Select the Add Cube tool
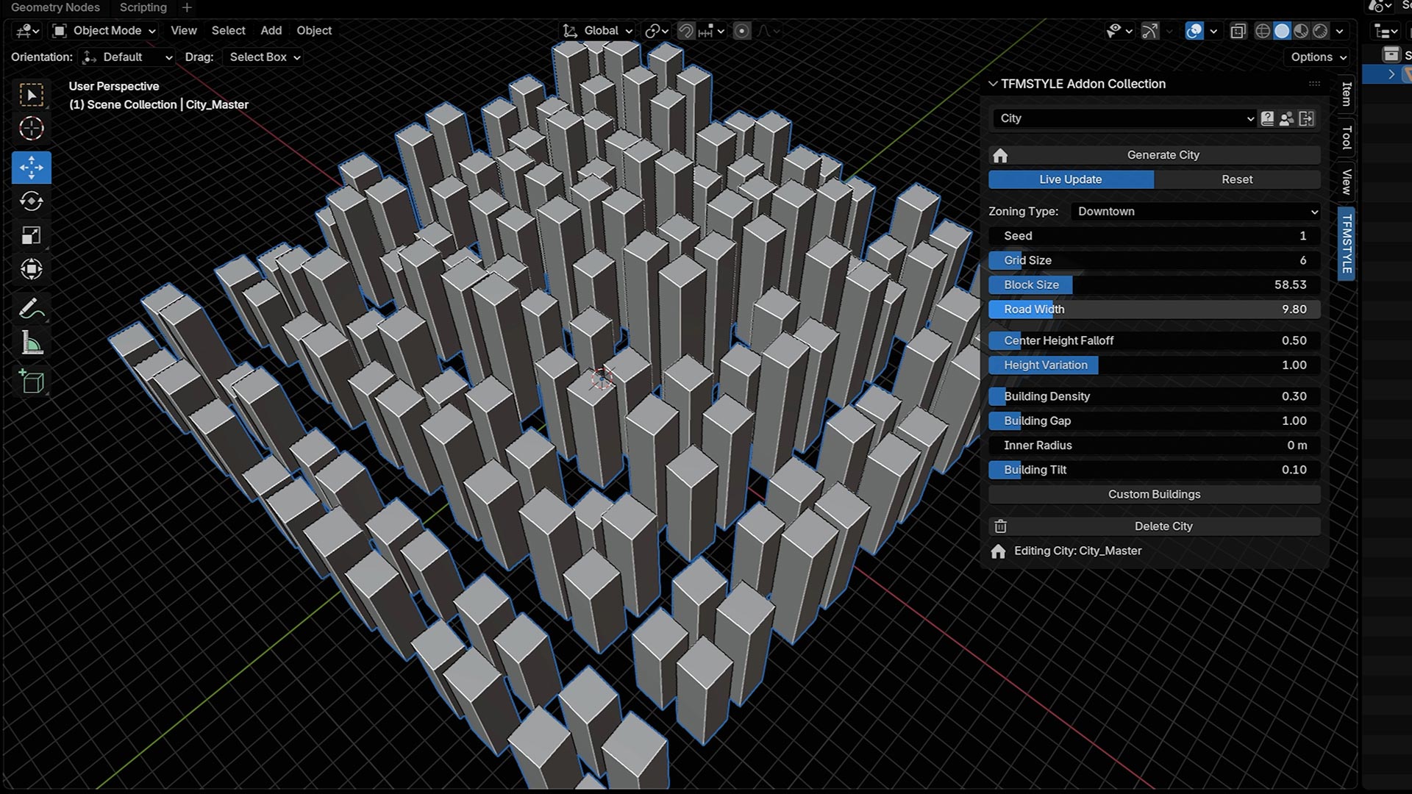The width and height of the screenshot is (1412, 794). click(x=31, y=382)
